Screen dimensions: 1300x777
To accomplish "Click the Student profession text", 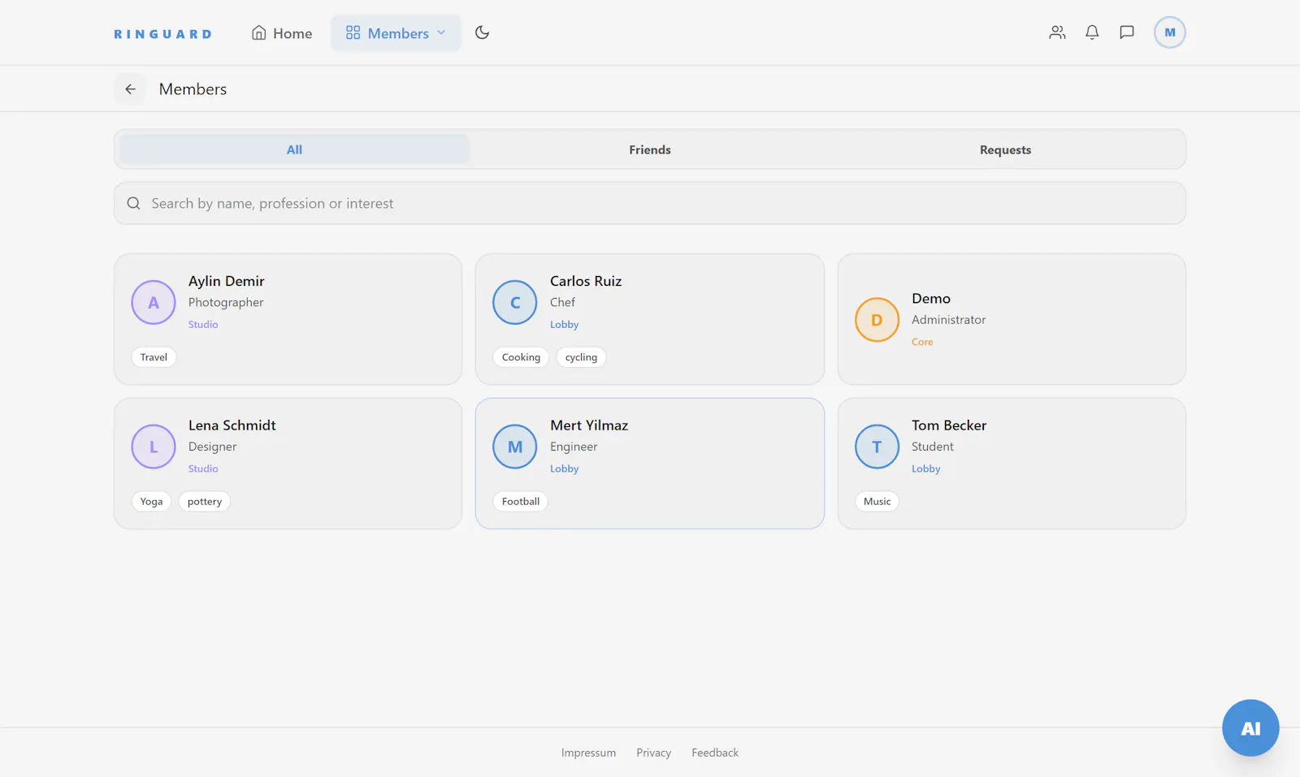I will (933, 447).
